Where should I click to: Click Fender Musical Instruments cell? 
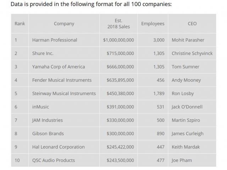point(62,80)
